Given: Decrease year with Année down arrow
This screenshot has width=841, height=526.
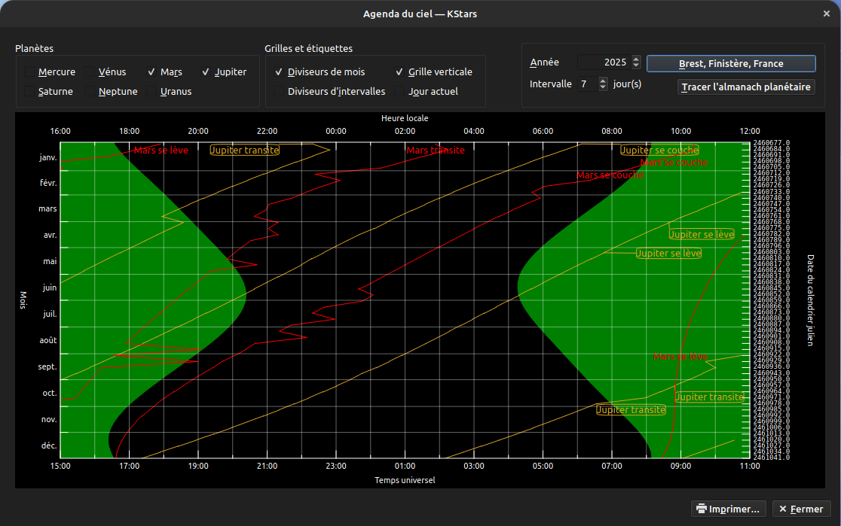Looking at the screenshot, I should [636, 66].
